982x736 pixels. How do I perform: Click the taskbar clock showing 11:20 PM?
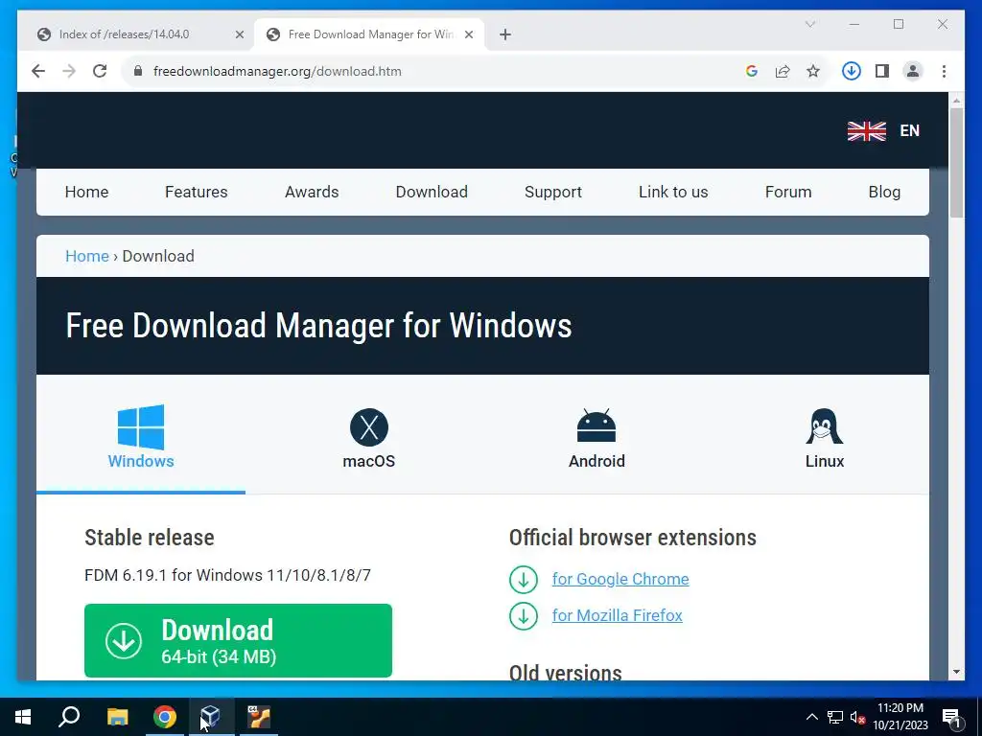(900, 717)
